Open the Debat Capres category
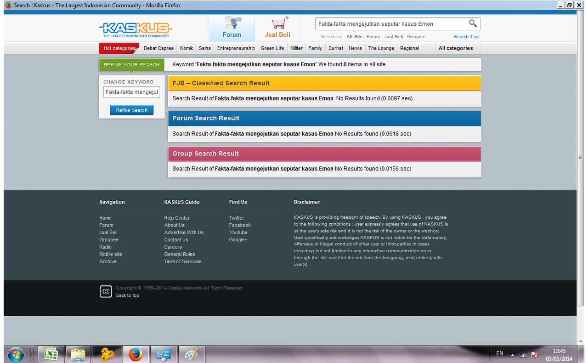 (158, 48)
